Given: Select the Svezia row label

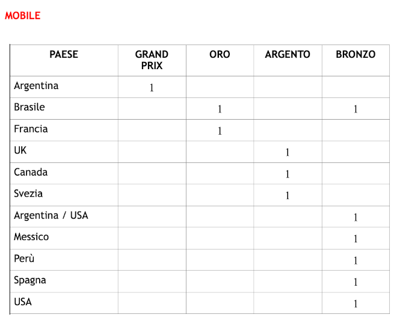Looking at the screenshot, I should 28,194.
